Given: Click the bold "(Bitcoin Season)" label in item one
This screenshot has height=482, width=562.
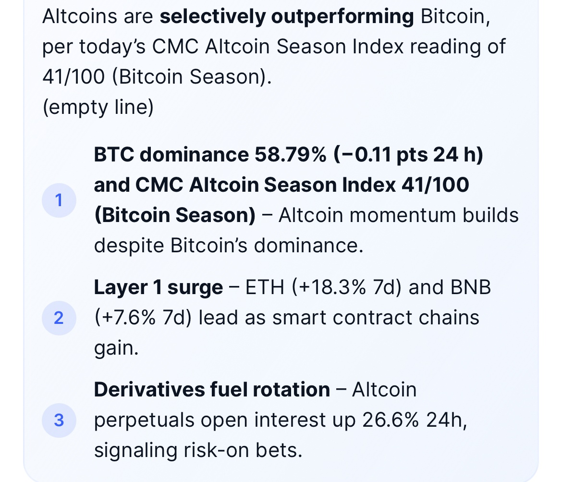Looking at the screenshot, I should tap(175, 215).
